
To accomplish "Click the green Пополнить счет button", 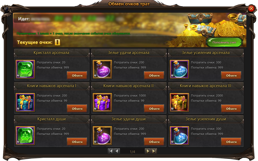I will [224, 42].
